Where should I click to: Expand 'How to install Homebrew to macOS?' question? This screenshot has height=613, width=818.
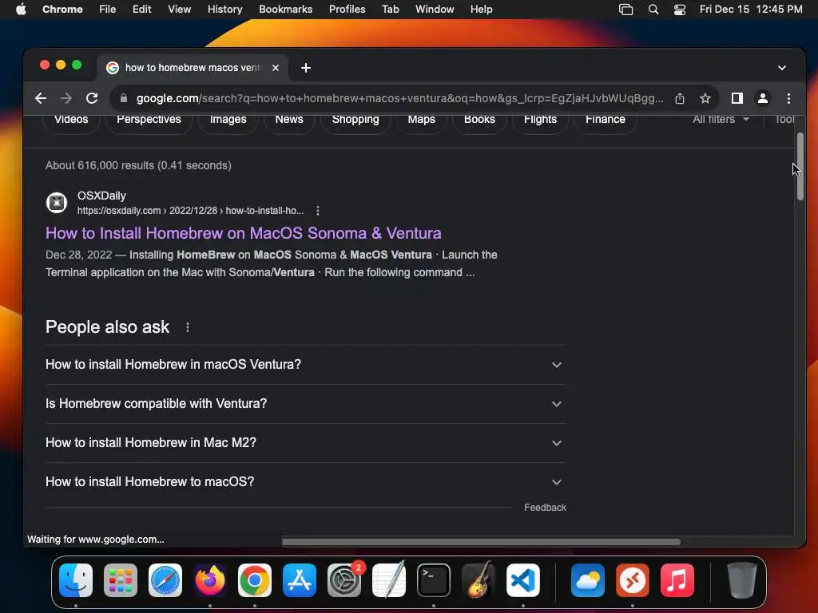point(305,481)
